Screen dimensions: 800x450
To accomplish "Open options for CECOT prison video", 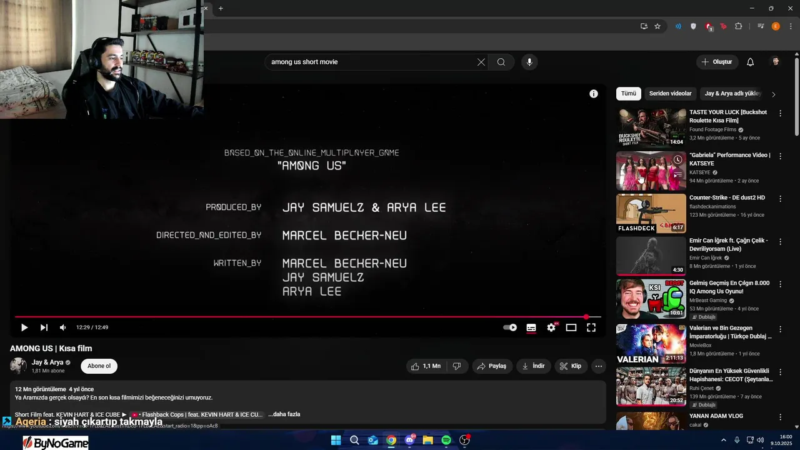I will (x=780, y=371).
